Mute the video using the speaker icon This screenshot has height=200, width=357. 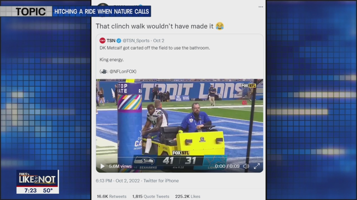coord(246,166)
